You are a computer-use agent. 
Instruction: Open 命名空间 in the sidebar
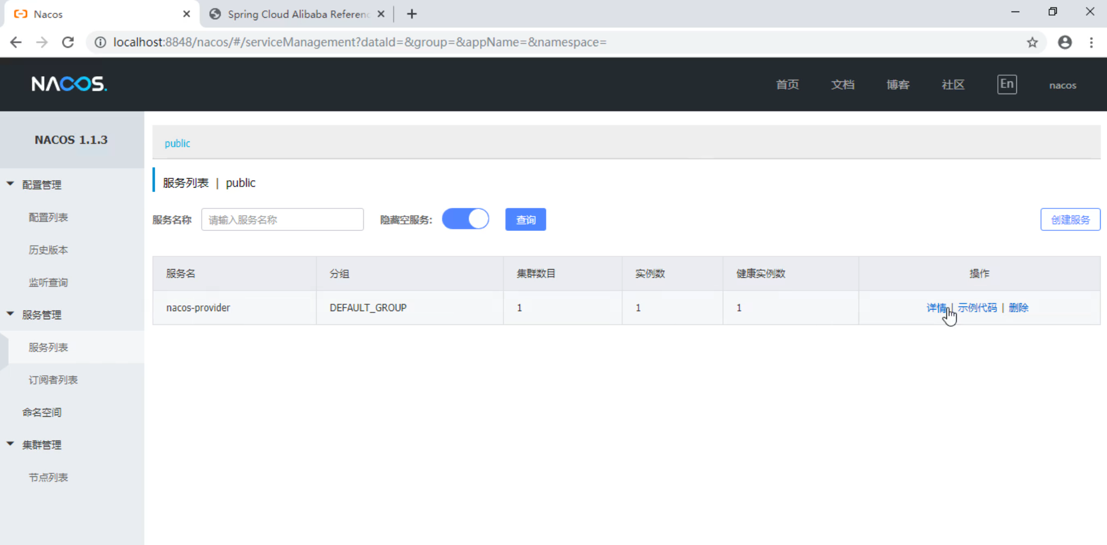42,412
